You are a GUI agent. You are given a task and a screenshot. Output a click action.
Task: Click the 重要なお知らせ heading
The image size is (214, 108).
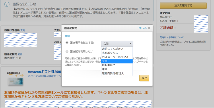[x=24, y=4]
